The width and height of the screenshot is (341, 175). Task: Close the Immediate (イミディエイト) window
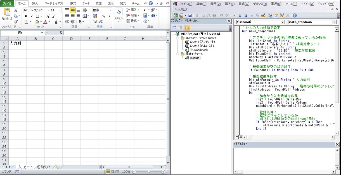point(337,144)
